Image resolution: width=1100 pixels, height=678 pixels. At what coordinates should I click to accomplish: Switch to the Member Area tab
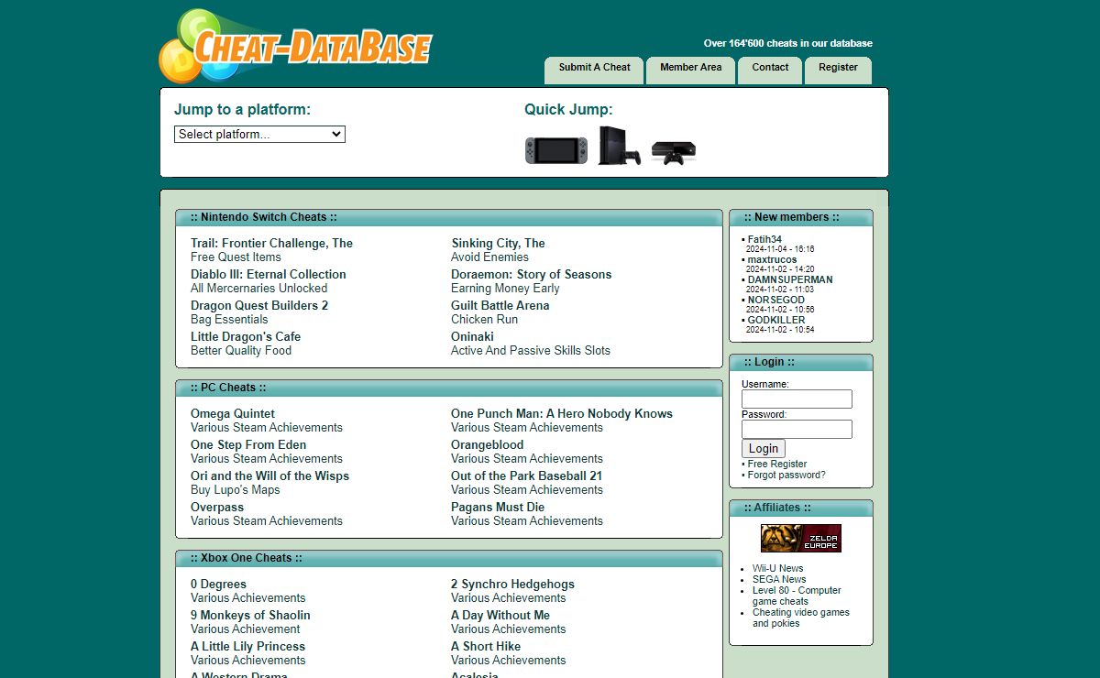pos(690,70)
